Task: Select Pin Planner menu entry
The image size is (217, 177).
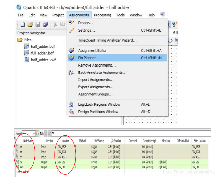Action: (117, 58)
